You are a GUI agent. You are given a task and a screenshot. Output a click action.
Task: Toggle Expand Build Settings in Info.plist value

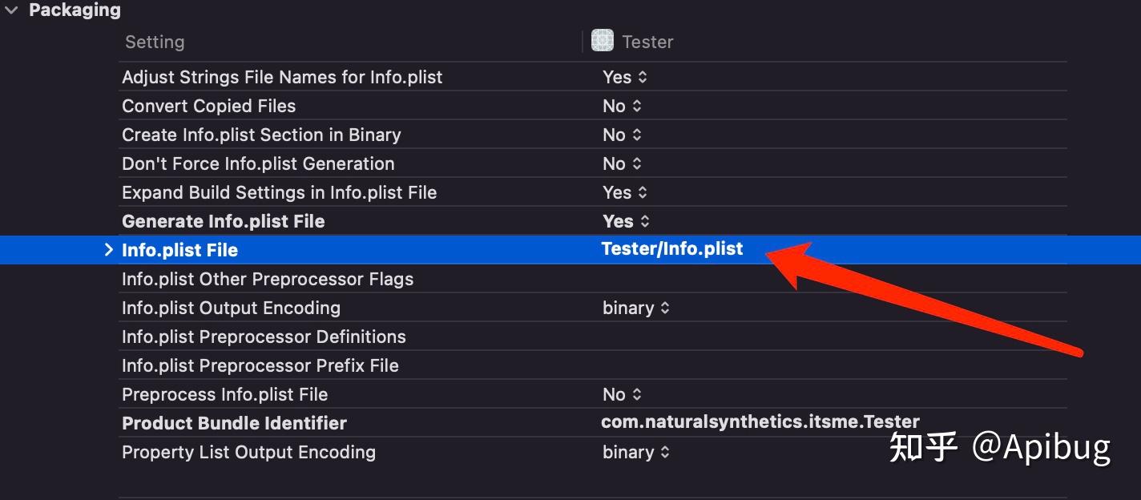[x=625, y=192]
